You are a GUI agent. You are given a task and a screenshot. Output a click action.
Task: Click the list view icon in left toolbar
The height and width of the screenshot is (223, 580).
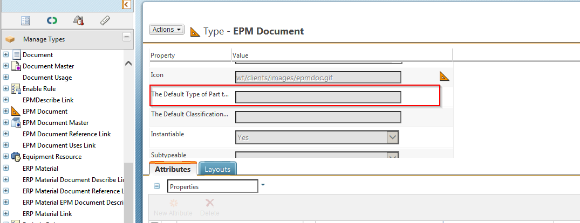[x=25, y=20]
